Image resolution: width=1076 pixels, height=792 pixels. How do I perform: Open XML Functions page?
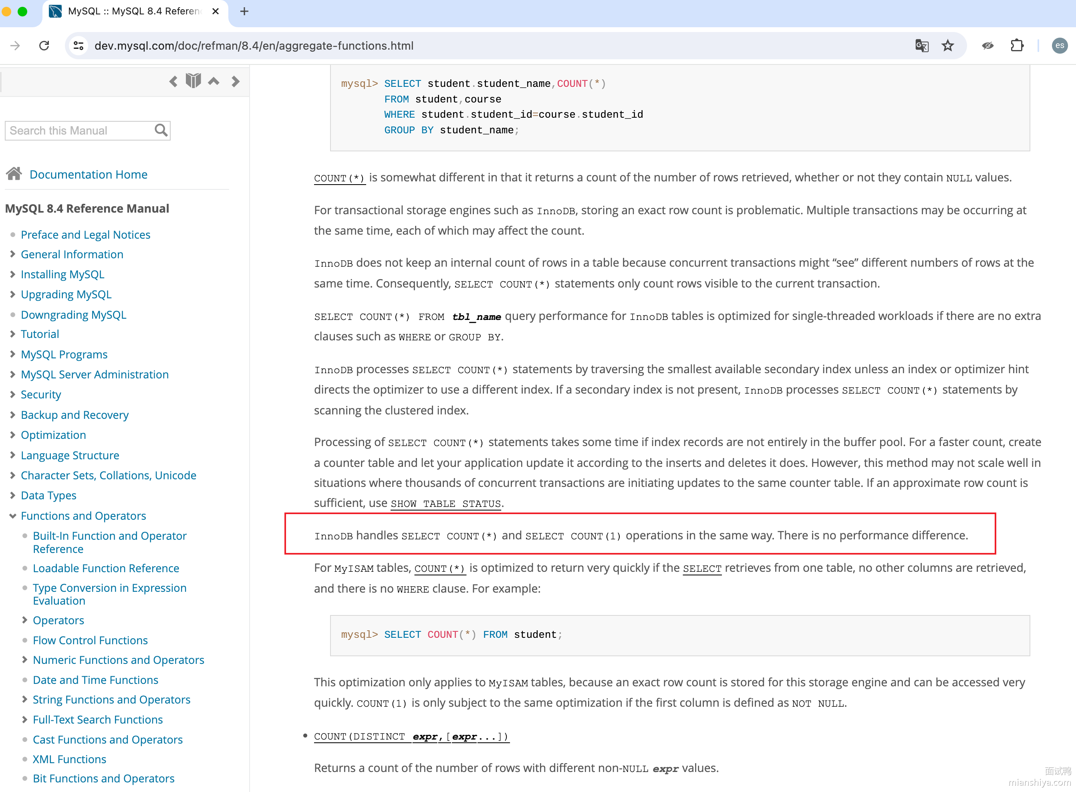click(x=70, y=759)
